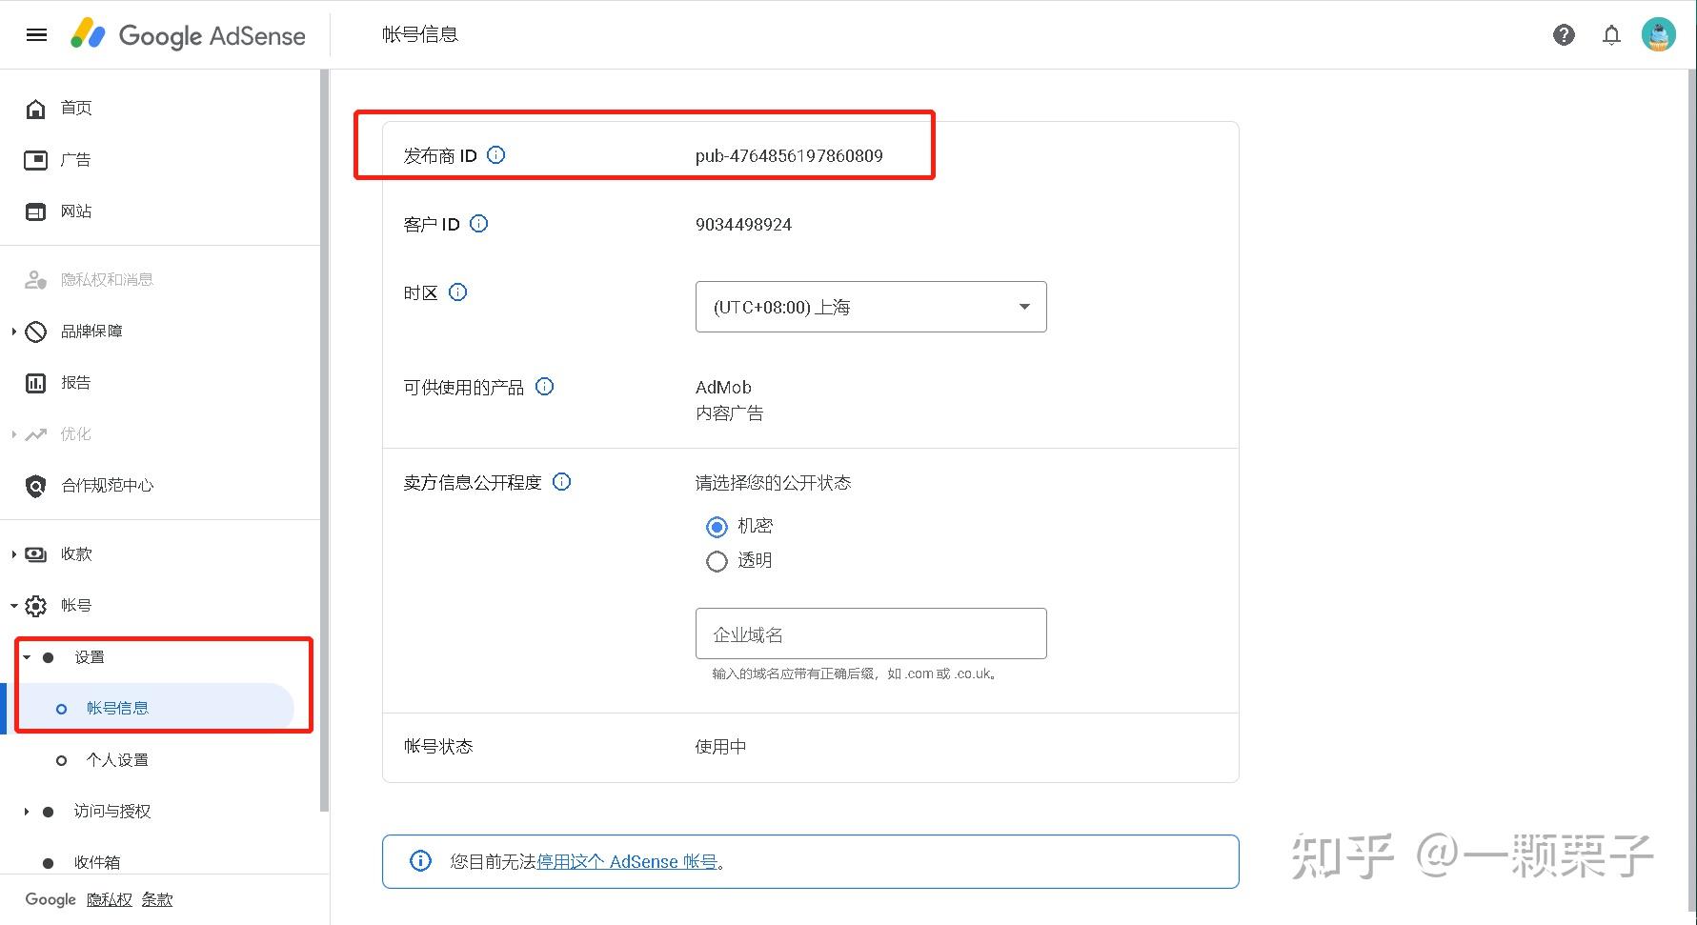1697x925 pixels.
Task: Expand the 访问与授权 submenu arrow
Action: pos(27,812)
